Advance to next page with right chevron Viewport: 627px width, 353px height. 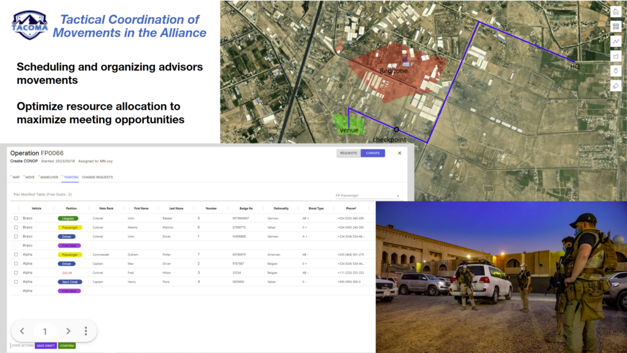point(68,331)
